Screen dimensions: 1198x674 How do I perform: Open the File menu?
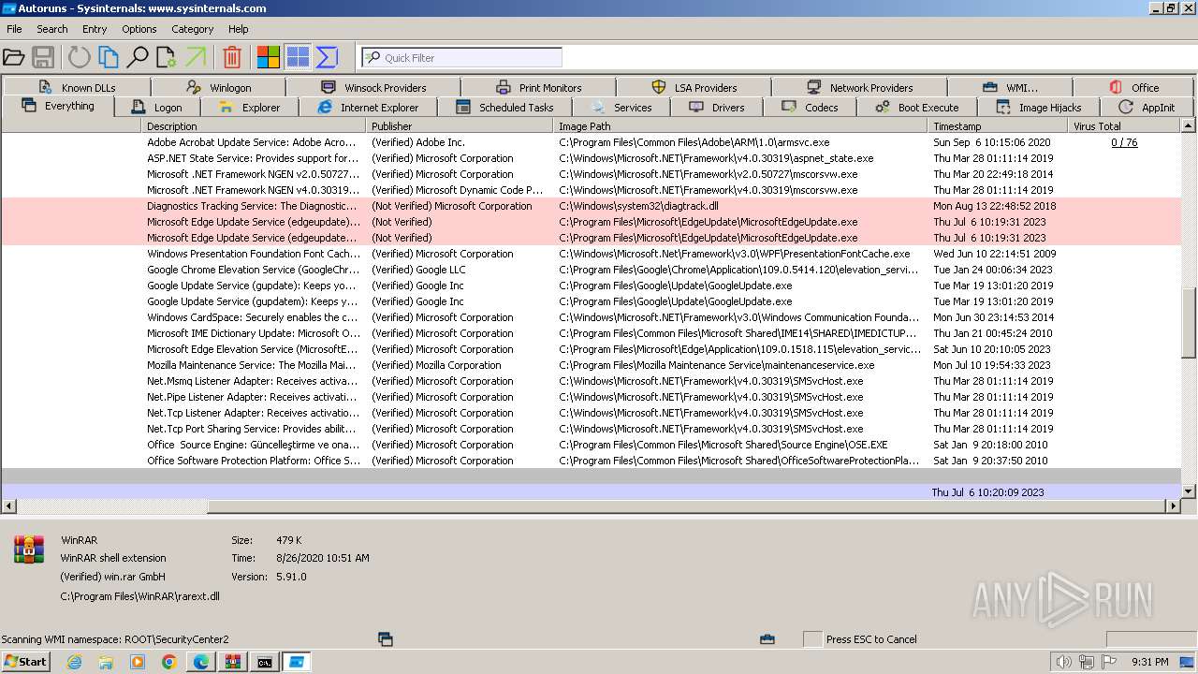point(14,29)
